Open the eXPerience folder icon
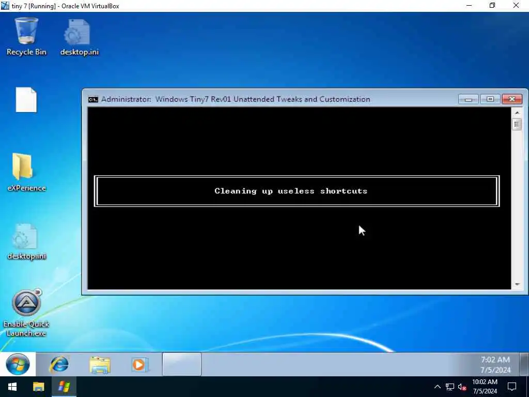529x397 pixels. [x=26, y=172]
